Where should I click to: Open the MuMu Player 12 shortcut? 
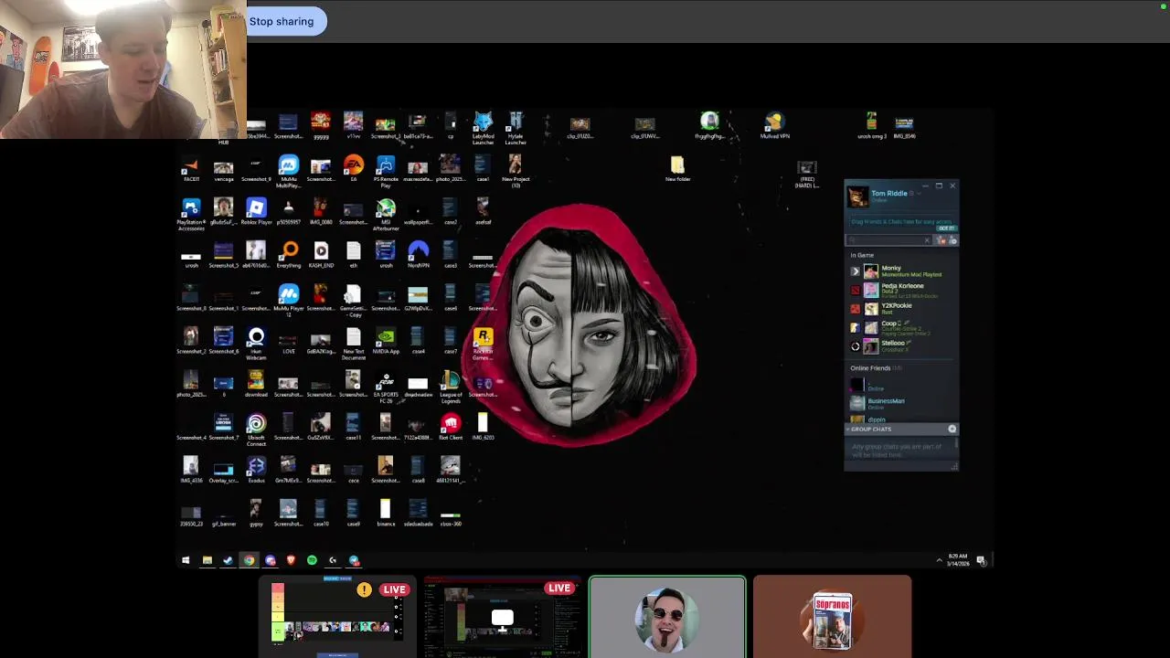tap(289, 300)
